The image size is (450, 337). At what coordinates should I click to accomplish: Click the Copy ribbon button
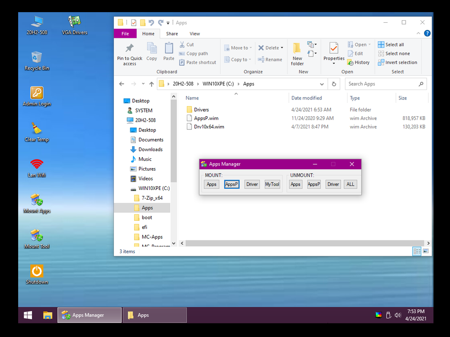pos(151,51)
